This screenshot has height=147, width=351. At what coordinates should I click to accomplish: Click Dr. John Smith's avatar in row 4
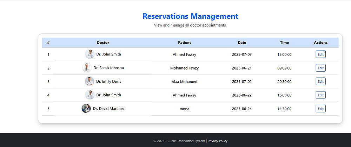(90, 95)
